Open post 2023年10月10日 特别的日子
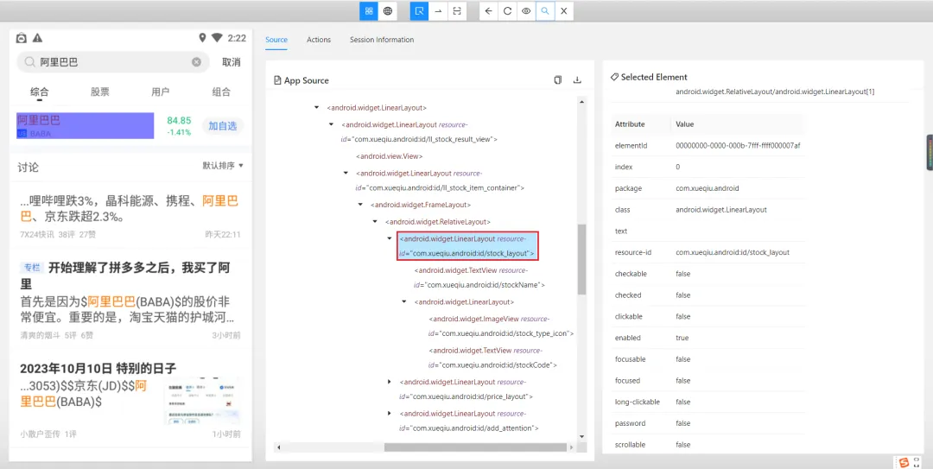The width and height of the screenshot is (933, 469). click(x=130, y=399)
